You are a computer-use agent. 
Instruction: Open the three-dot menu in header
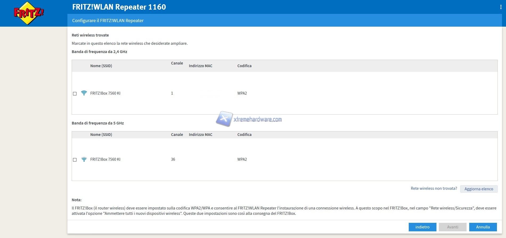501,7
